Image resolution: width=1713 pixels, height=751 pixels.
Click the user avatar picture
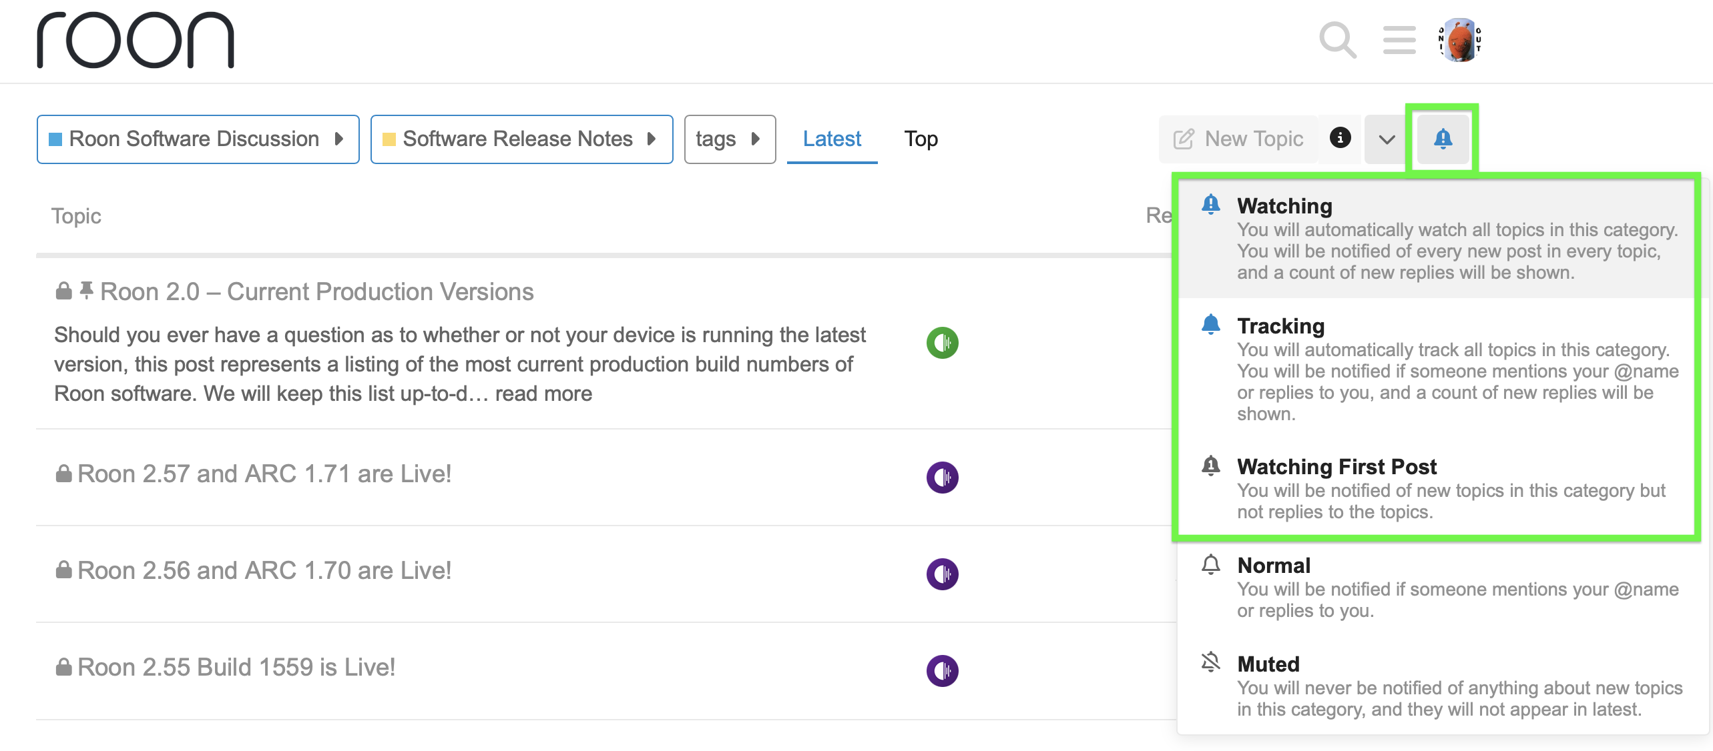tap(1460, 40)
